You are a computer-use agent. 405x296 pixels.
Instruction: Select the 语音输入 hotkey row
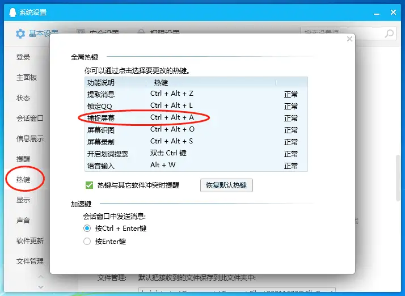(196, 166)
